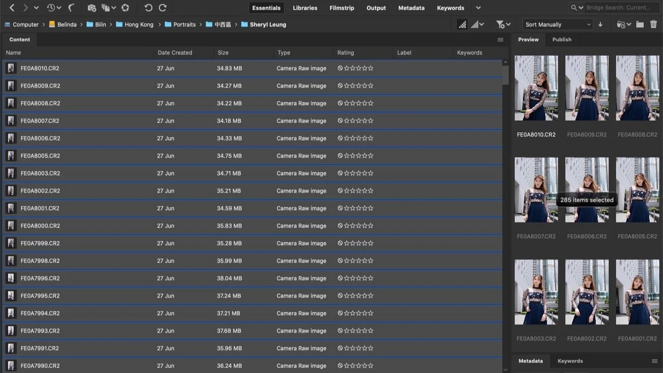Rotate 90 degrees clockwise
Image resolution: width=663 pixels, height=373 pixels.
(x=163, y=8)
